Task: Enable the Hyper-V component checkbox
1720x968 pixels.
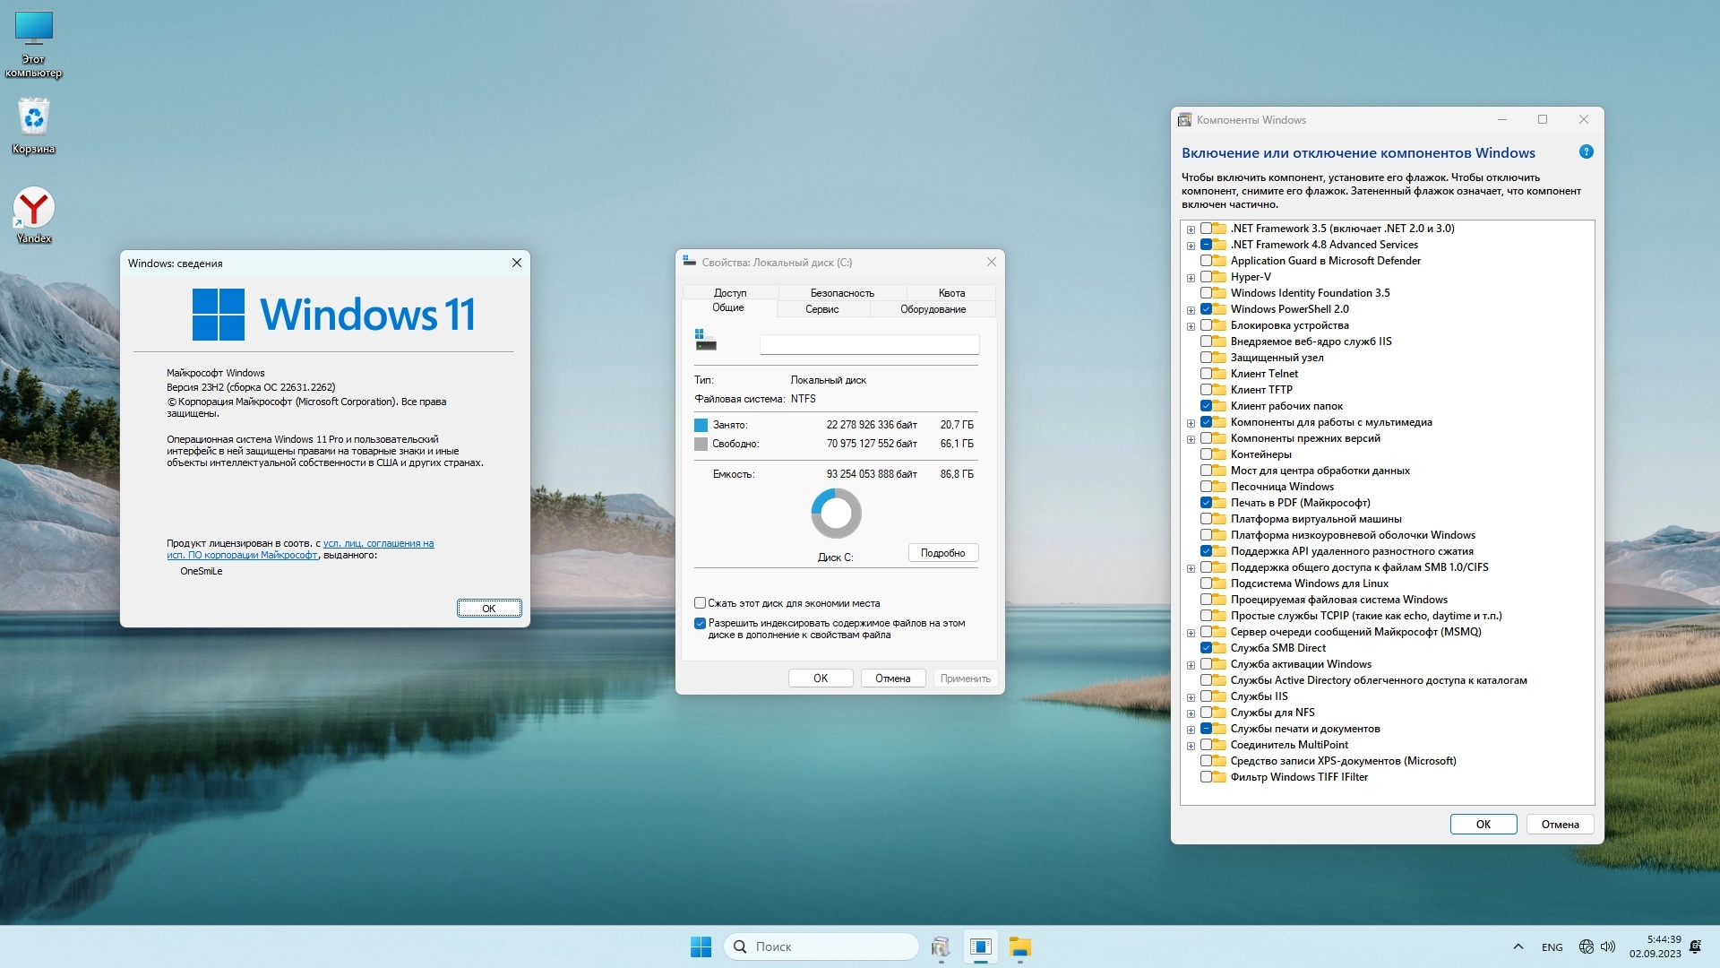Action: coord(1206,277)
